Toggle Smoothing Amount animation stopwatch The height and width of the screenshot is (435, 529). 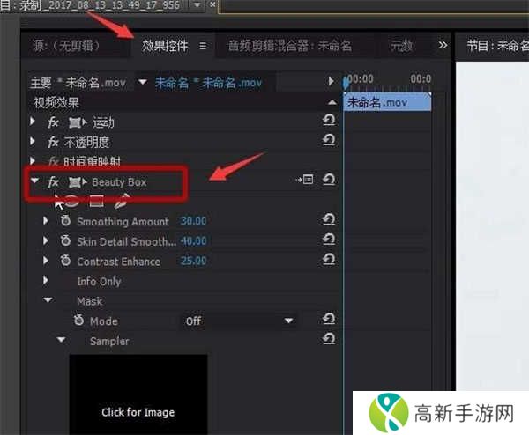click(x=65, y=222)
